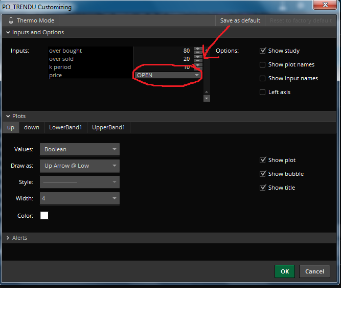The width and height of the screenshot is (341, 321).
Task: Uncheck the Show study option
Action: point(263,51)
